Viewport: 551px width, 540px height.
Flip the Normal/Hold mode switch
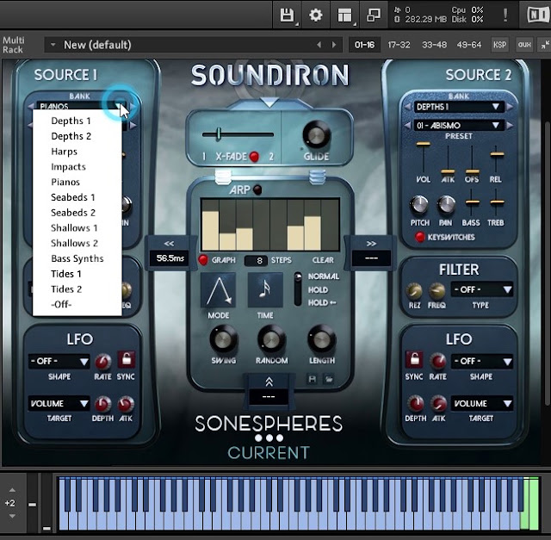click(x=298, y=289)
